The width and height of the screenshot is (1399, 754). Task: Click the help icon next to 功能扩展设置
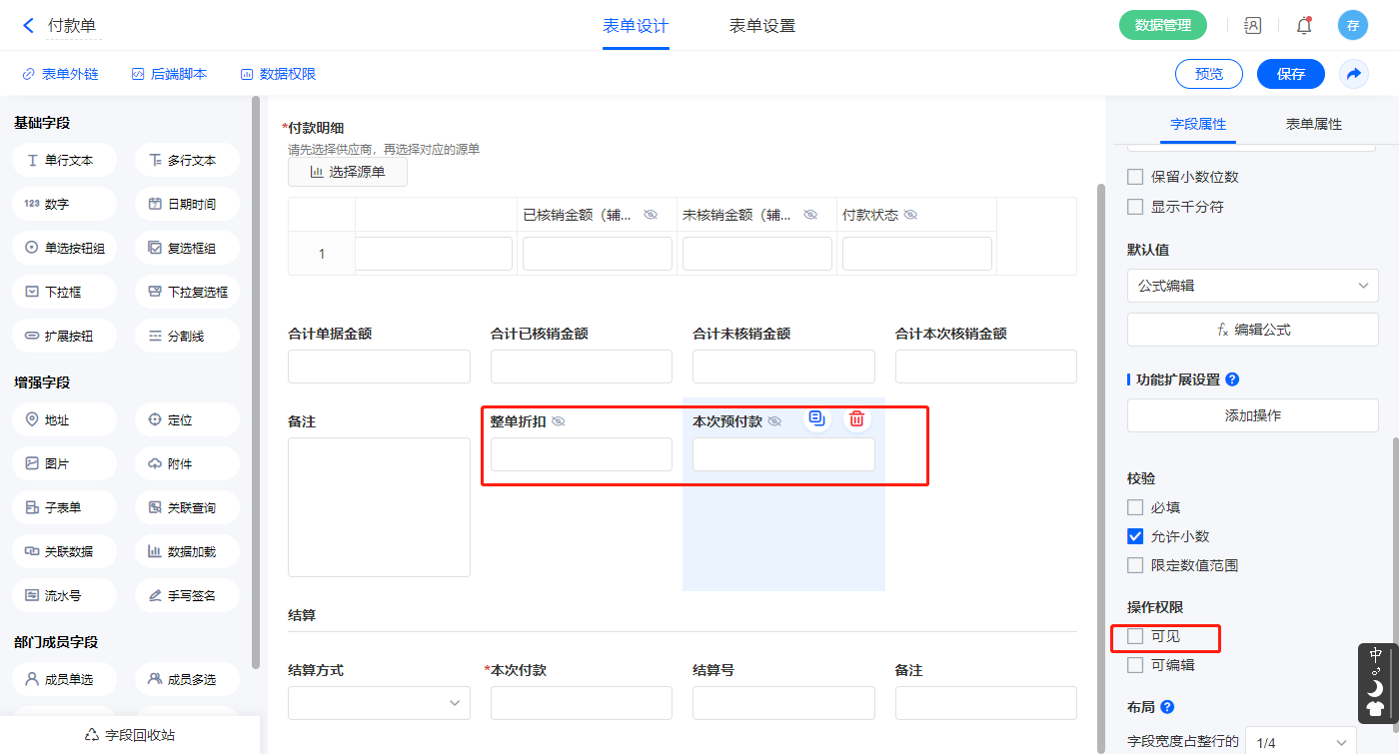click(x=1232, y=379)
